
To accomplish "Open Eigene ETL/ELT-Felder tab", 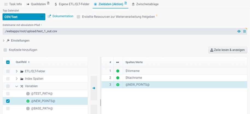I will 72,4.
